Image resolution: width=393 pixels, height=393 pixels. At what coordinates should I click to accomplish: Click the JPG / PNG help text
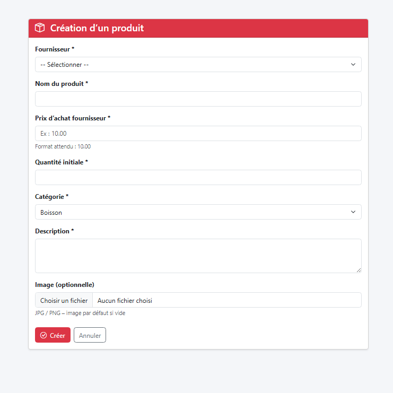point(80,313)
